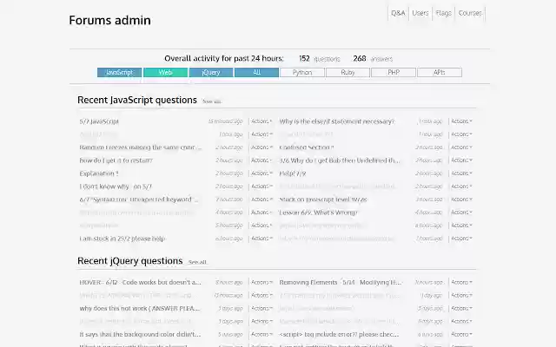556x347 pixels.
Task: Toggle the jQuery filter
Action: [211, 72]
